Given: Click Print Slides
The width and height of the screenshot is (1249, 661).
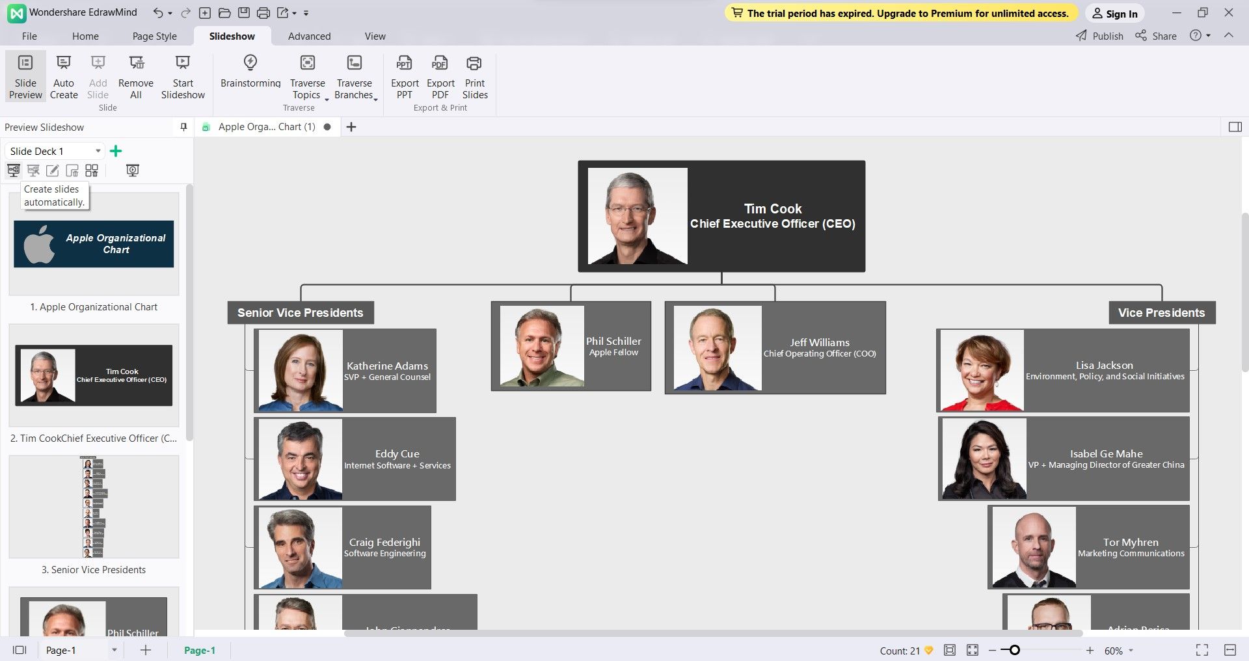Looking at the screenshot, I should click(x=475, y=77).
